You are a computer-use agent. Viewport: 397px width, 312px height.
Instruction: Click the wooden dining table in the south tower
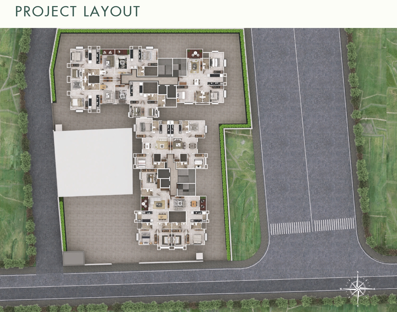tap(163, 216)
